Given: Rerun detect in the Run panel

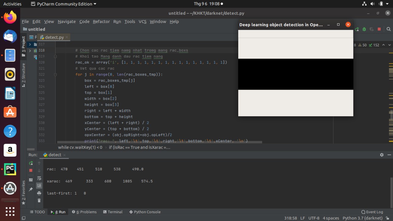Looking at the screenshot, I should pyautogui.click(x=31, y=163).
